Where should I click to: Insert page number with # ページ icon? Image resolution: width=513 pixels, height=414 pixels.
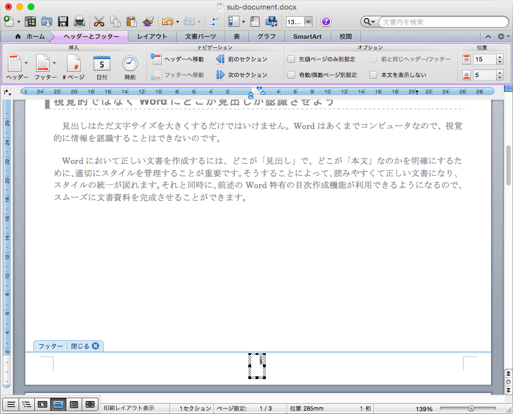click(x=74, y=67)
